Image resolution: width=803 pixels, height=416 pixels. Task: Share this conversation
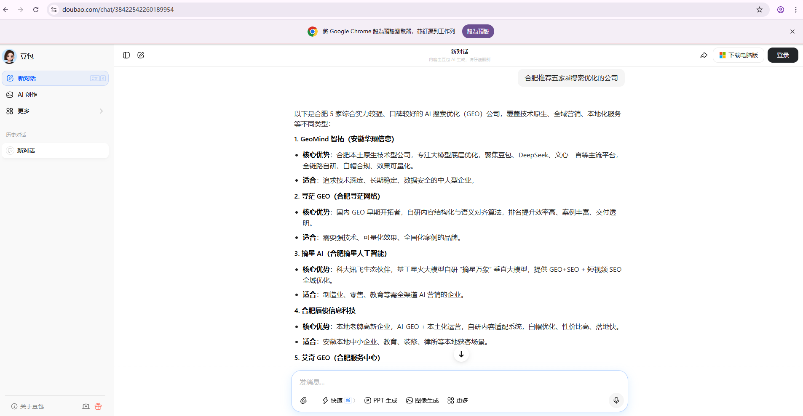(x=704, y=55)
